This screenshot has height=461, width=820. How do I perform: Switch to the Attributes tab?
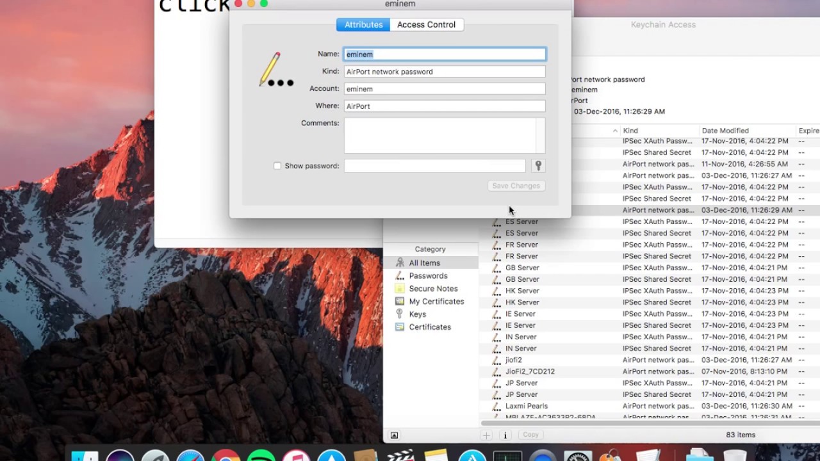point(363,24)
